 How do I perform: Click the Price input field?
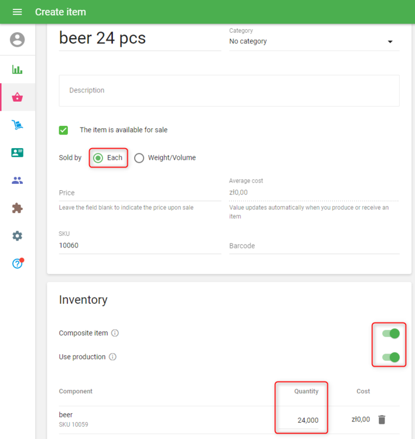(139, 193)
